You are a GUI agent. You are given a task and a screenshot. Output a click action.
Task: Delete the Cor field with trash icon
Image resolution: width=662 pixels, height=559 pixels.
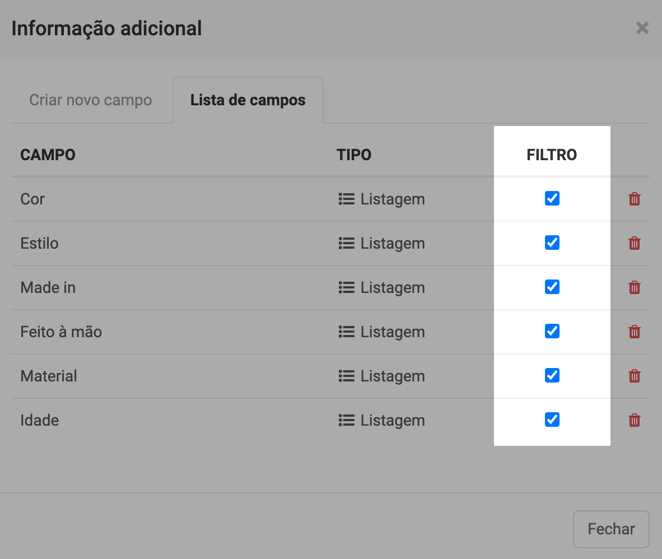coord(634,199)
